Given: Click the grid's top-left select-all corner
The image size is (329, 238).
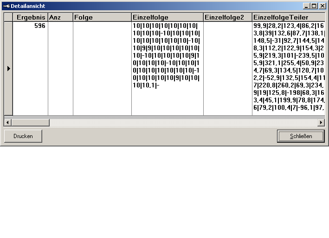Looking at the screenshot, I should [8, 17].
